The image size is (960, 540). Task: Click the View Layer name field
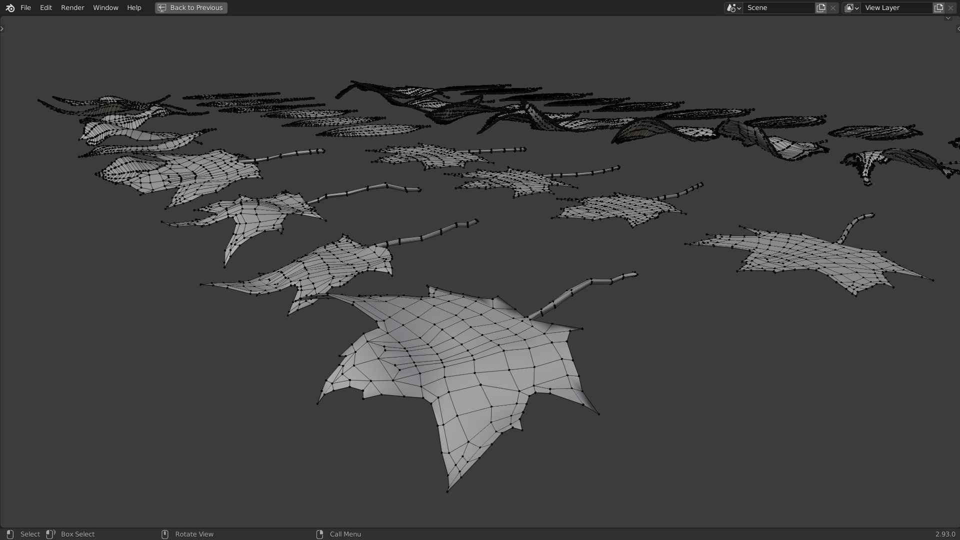tap(896, 8)
